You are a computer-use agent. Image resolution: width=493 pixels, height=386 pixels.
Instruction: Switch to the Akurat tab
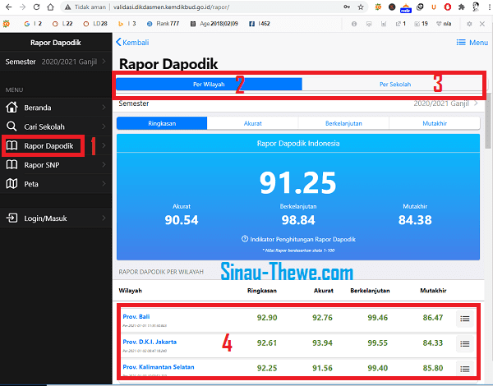[253, 123]
